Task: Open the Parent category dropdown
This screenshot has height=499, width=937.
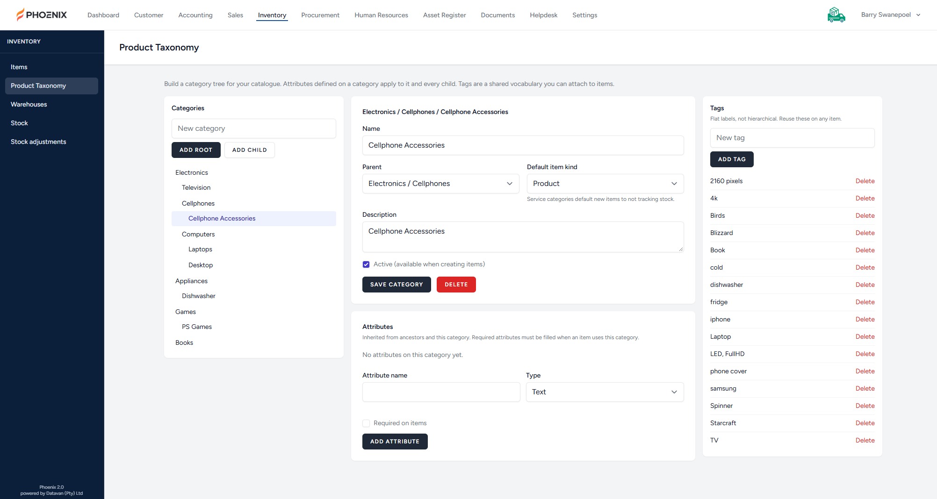Action: point(440,184)
